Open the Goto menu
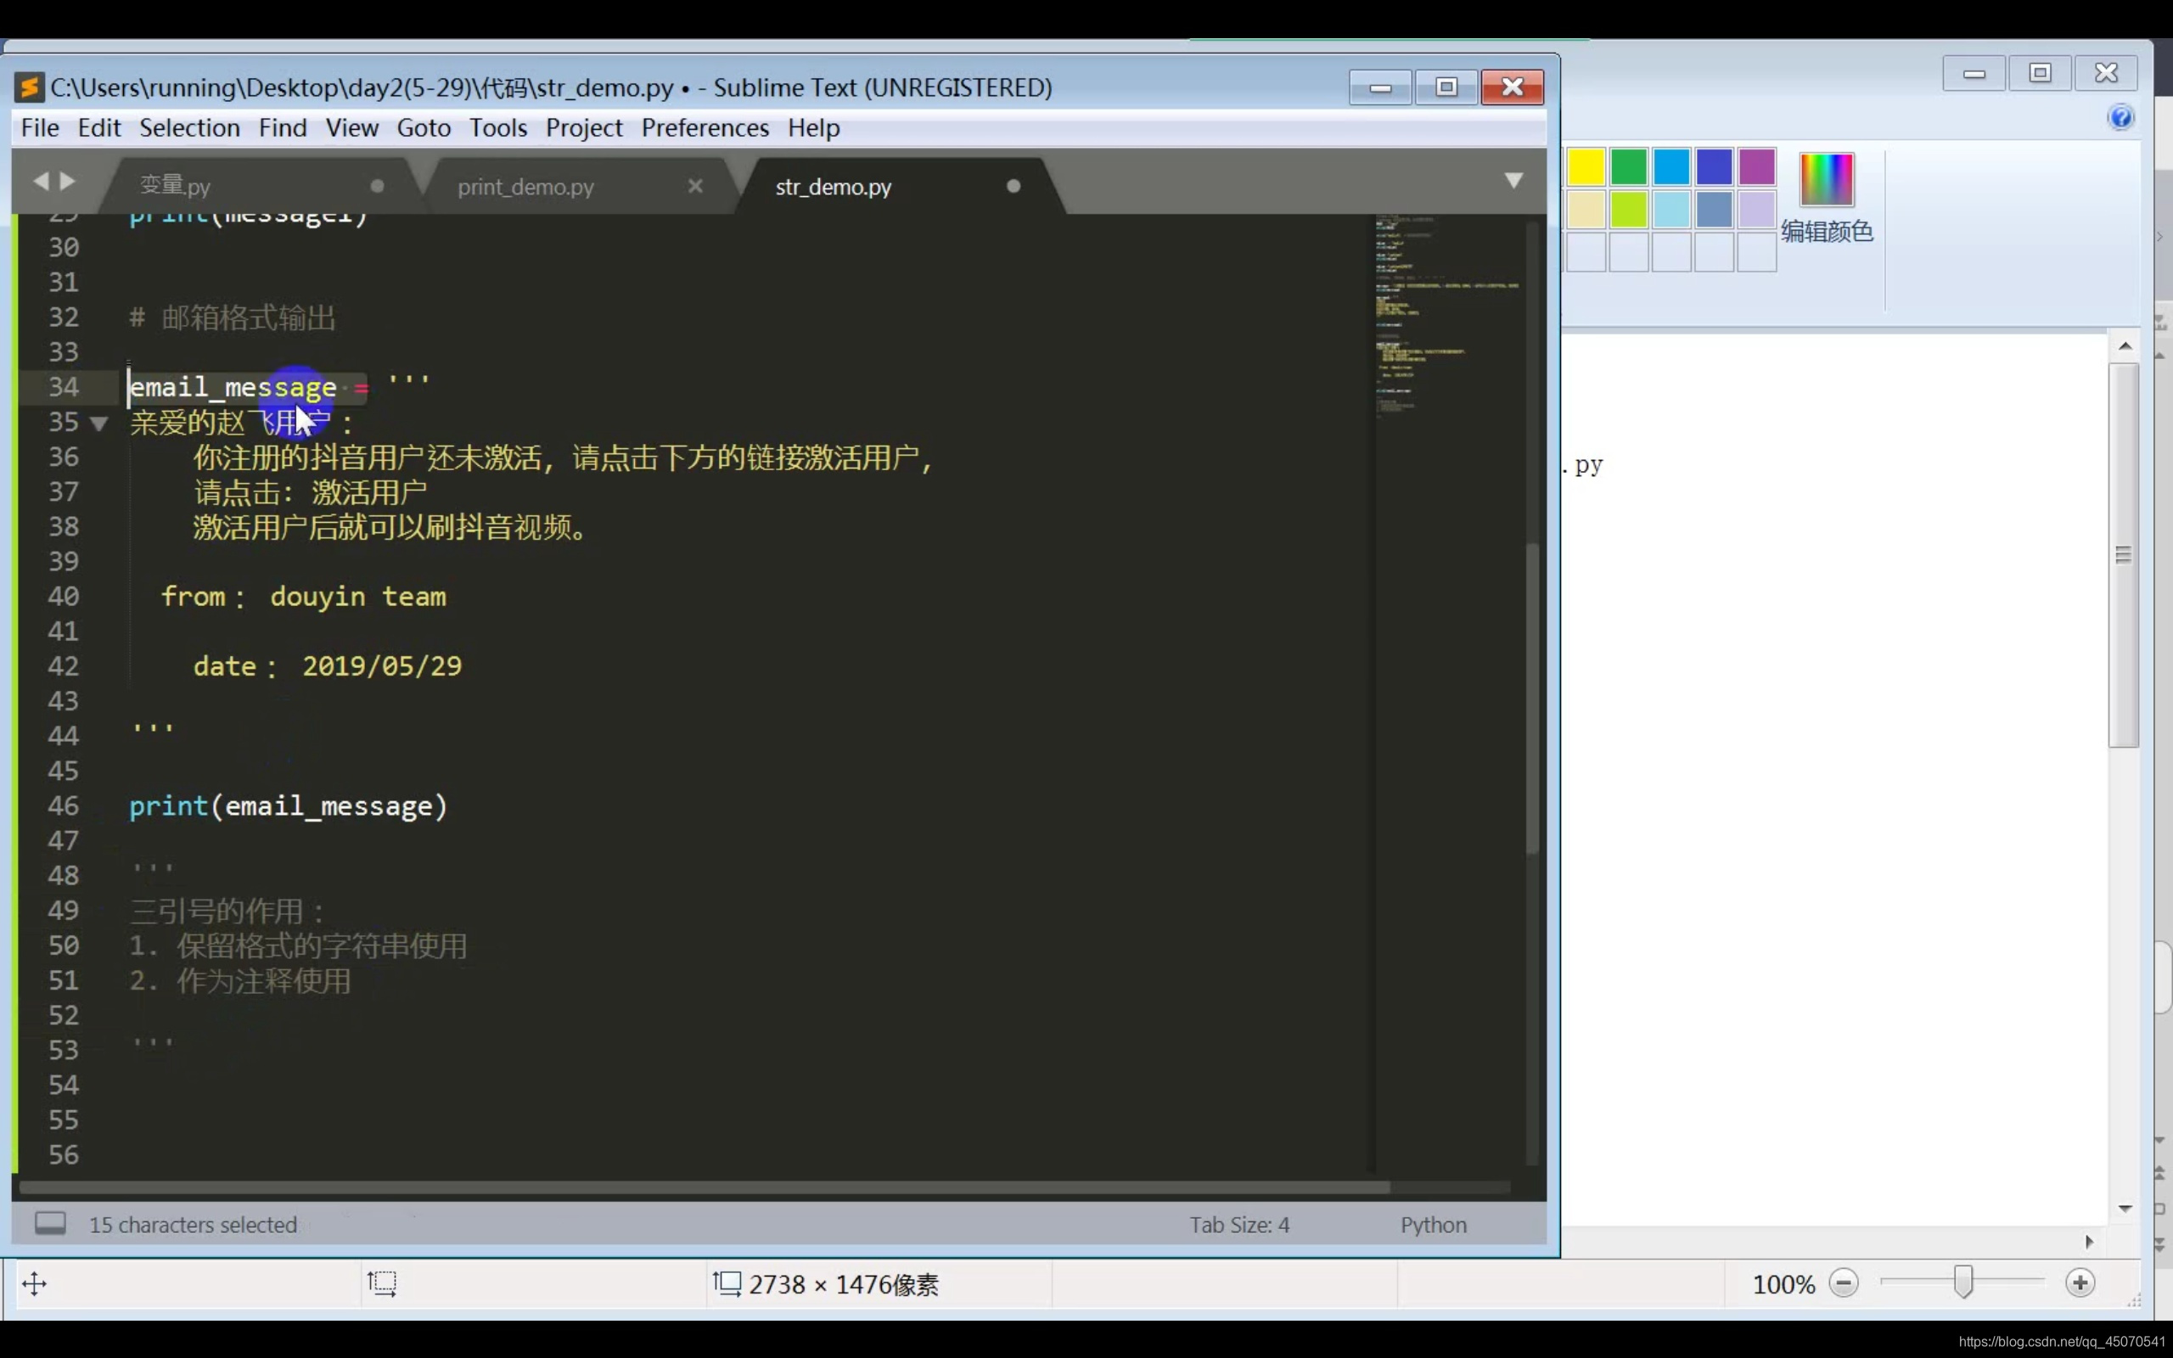This screenshot has height=1358, width=2173. click(x=423, y=127)
